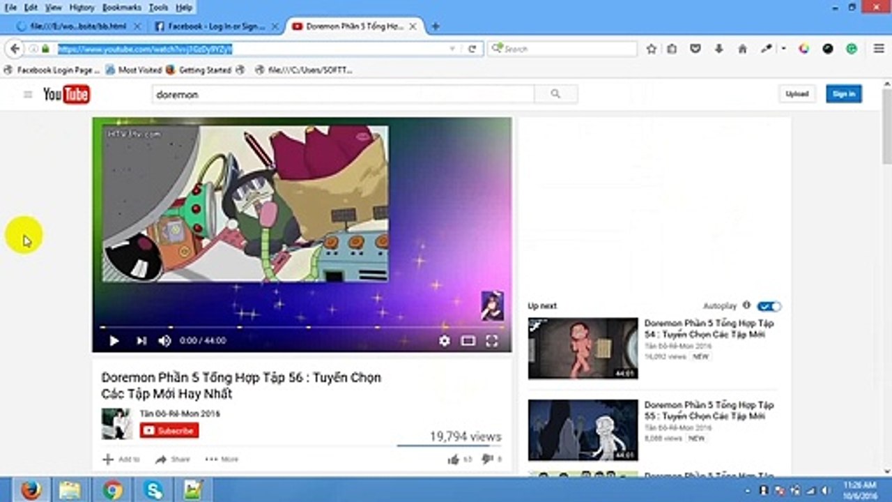Play the Doremon video
892x502 pixels.
click(114, 341)
